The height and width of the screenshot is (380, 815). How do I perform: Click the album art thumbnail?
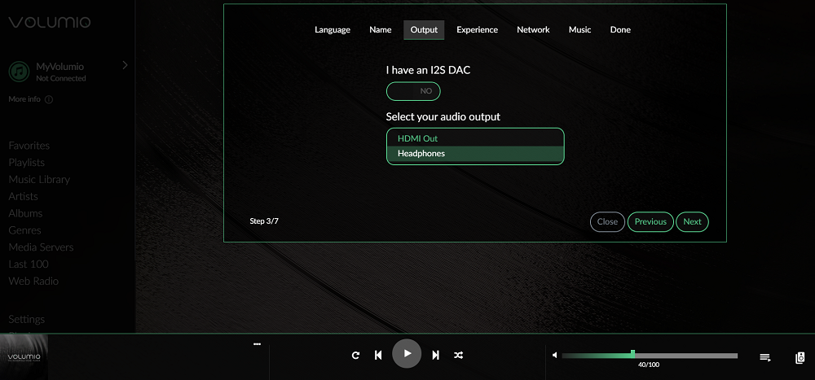(x=24, y=357)
